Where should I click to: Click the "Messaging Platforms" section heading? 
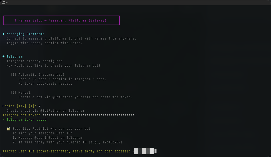point(25,34)
